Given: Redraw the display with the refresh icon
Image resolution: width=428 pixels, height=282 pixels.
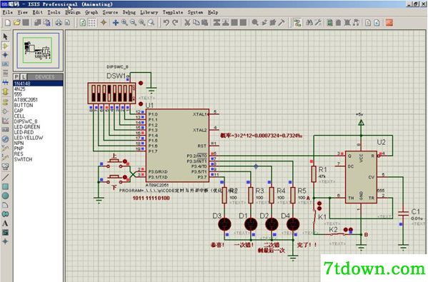Looking at the screenshot, I should pos(82,23).
